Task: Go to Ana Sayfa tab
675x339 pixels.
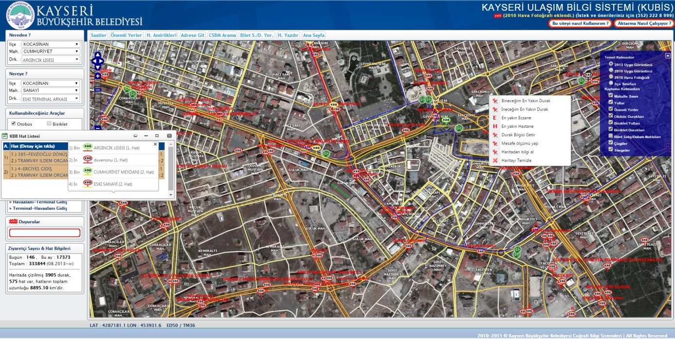Action: click(314, 35)
